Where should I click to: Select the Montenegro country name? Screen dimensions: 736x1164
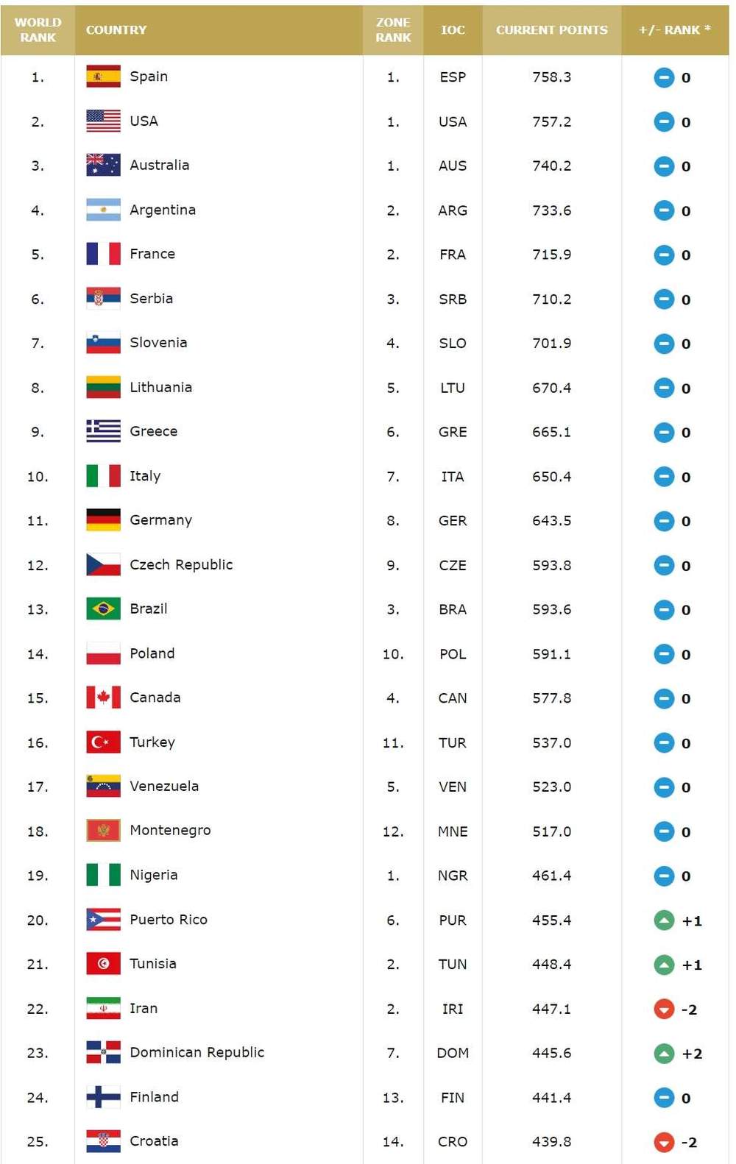(170, 831)
